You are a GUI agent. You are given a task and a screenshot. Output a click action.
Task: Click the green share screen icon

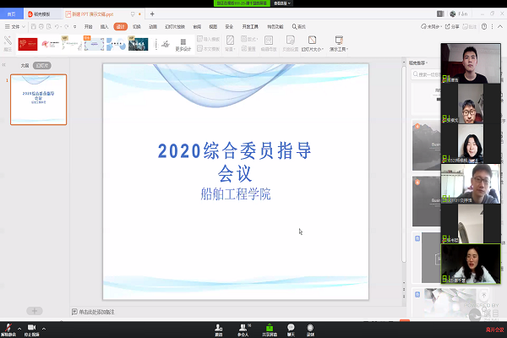click(x=270, y=326)
